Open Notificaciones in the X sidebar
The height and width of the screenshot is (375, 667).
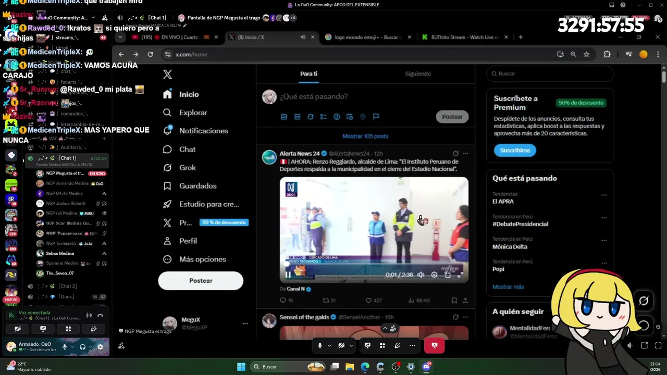195,131
